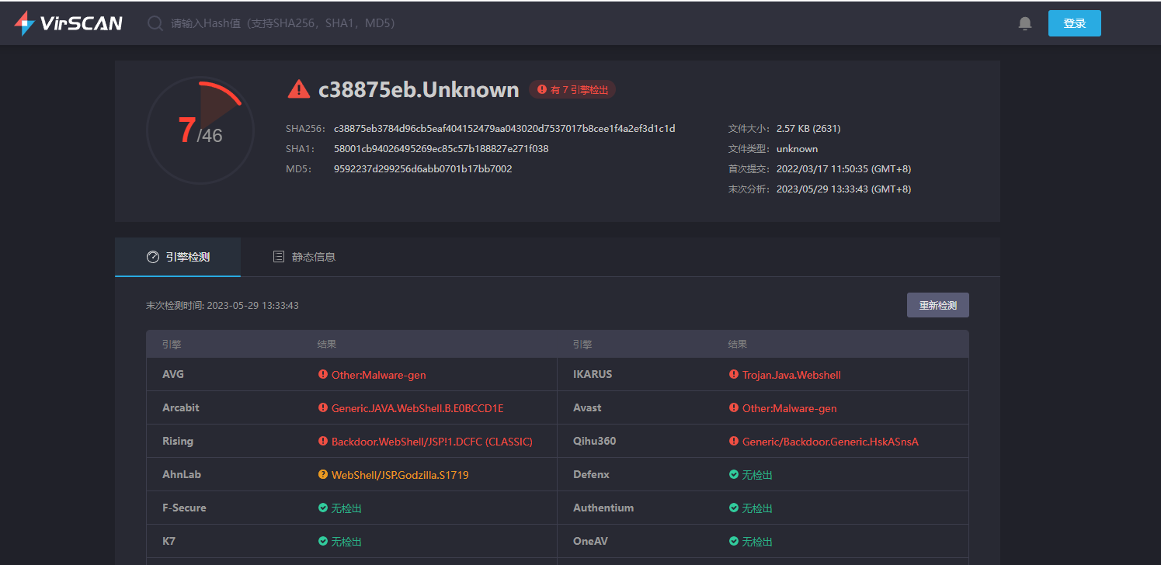
Task: Click the orange question icon in AhnLab row
Action: click(323, 474)
